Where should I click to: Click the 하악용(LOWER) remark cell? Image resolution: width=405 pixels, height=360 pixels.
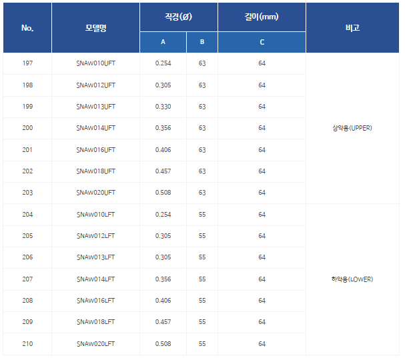coord(352,279)
